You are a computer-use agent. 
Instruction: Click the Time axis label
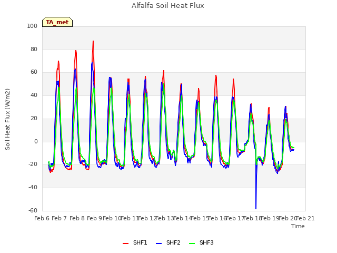pos(298,226)
